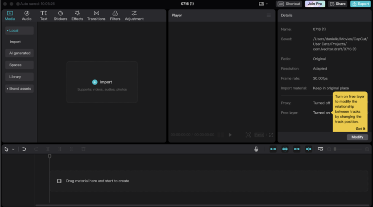This screenshot has width=373, height=207.
Task: Click the timeline zoom slider handle
Action: tap(335, 149)
